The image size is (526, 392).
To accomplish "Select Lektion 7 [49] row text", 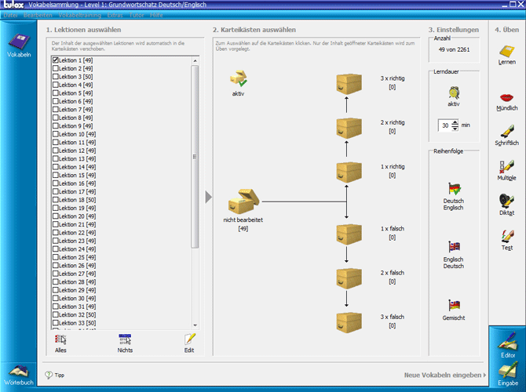I will (x=76, y=110).
